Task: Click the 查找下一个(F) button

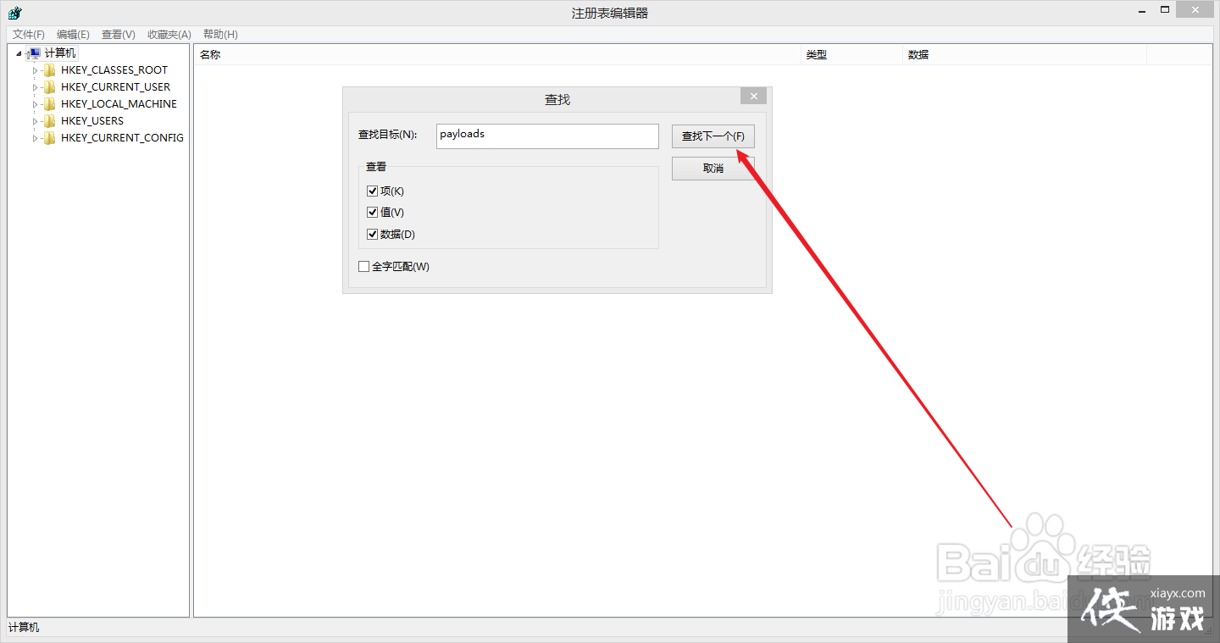Action: [713, 136]
